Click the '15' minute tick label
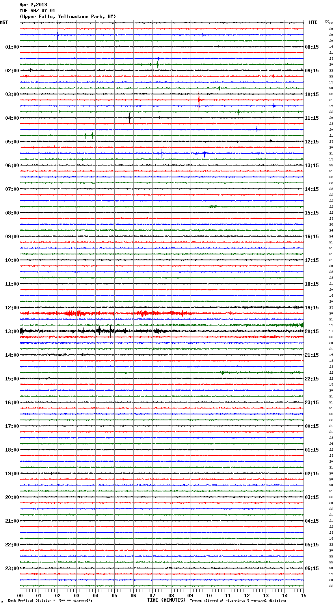Screen dimensions: 335x606 click(303, 595)
